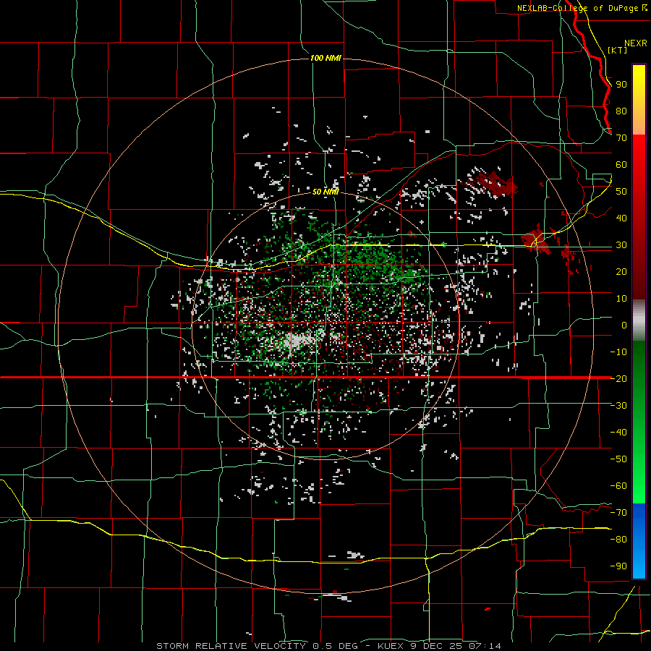Click the -70 scale label
This screenshot has height=651, width=651.
click(x=618, y=512)
